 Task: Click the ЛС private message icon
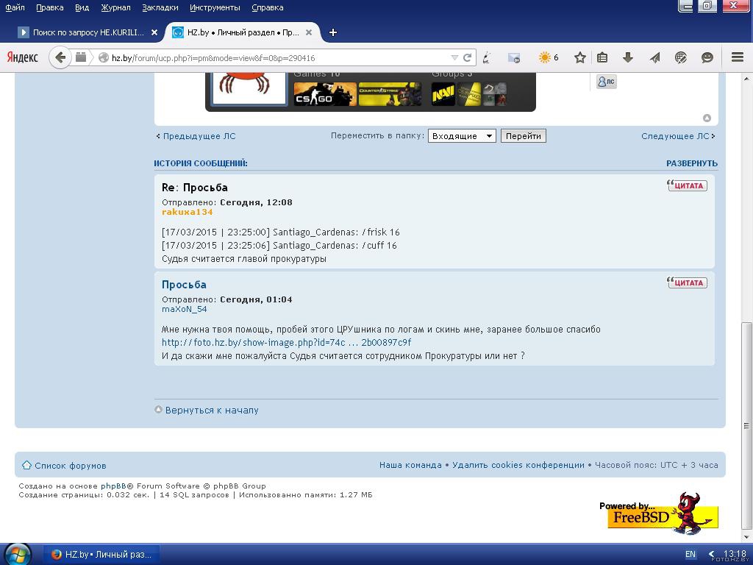point(607,82)
